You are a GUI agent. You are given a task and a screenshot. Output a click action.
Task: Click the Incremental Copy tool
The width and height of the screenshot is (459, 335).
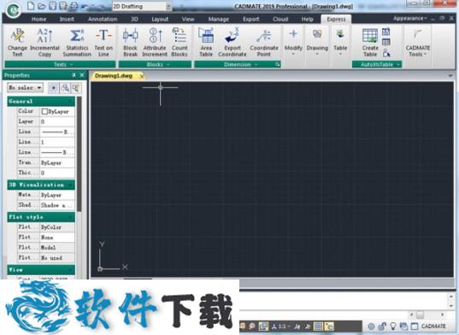click(44, 43)
